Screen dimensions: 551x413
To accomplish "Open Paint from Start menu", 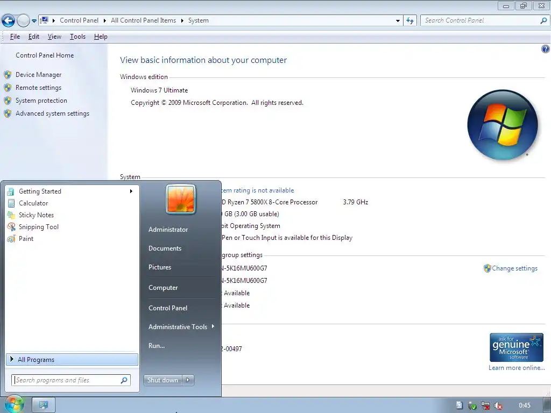I will pyautogui.click(x=72, y=239).
